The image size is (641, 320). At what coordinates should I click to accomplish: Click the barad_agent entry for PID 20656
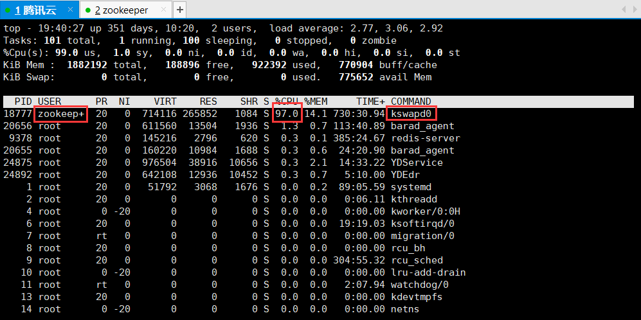(422, 127)
